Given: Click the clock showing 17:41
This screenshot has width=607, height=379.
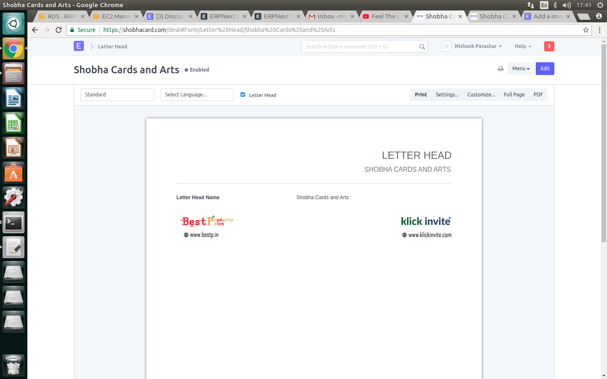Looking at the screenshot, I should (x=584, y=5).
